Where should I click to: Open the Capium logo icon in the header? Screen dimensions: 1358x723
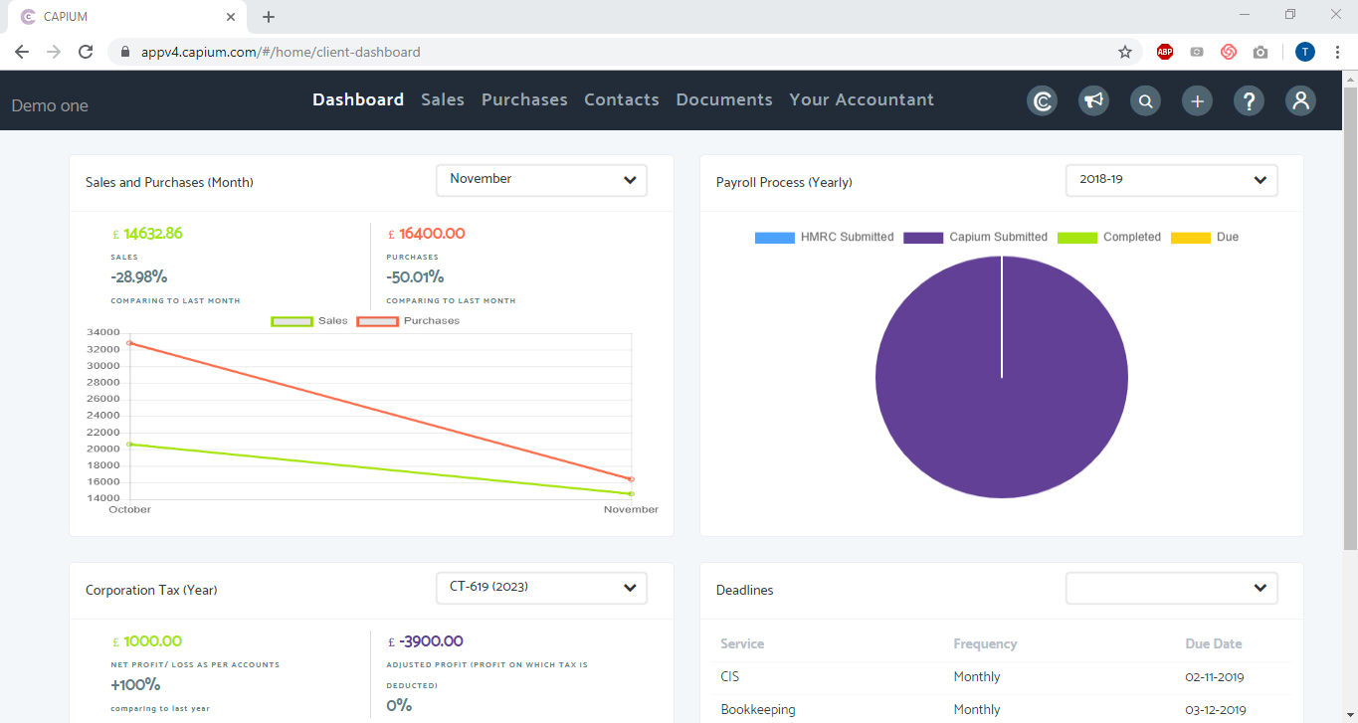(x=1042, y=100)
